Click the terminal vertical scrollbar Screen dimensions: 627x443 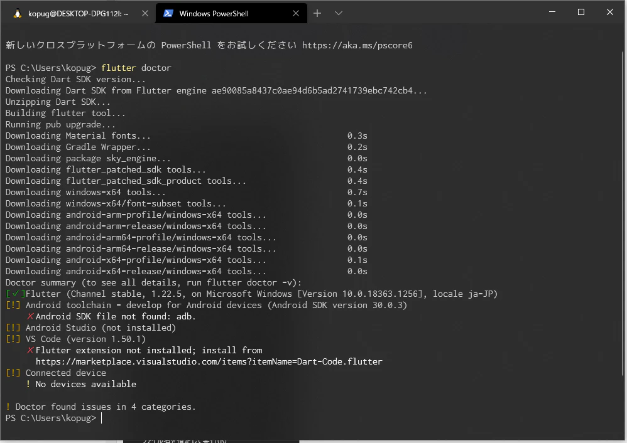click(624, 214)
